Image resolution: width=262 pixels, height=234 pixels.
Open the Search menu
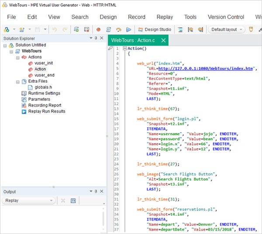(x=80, y=17)
